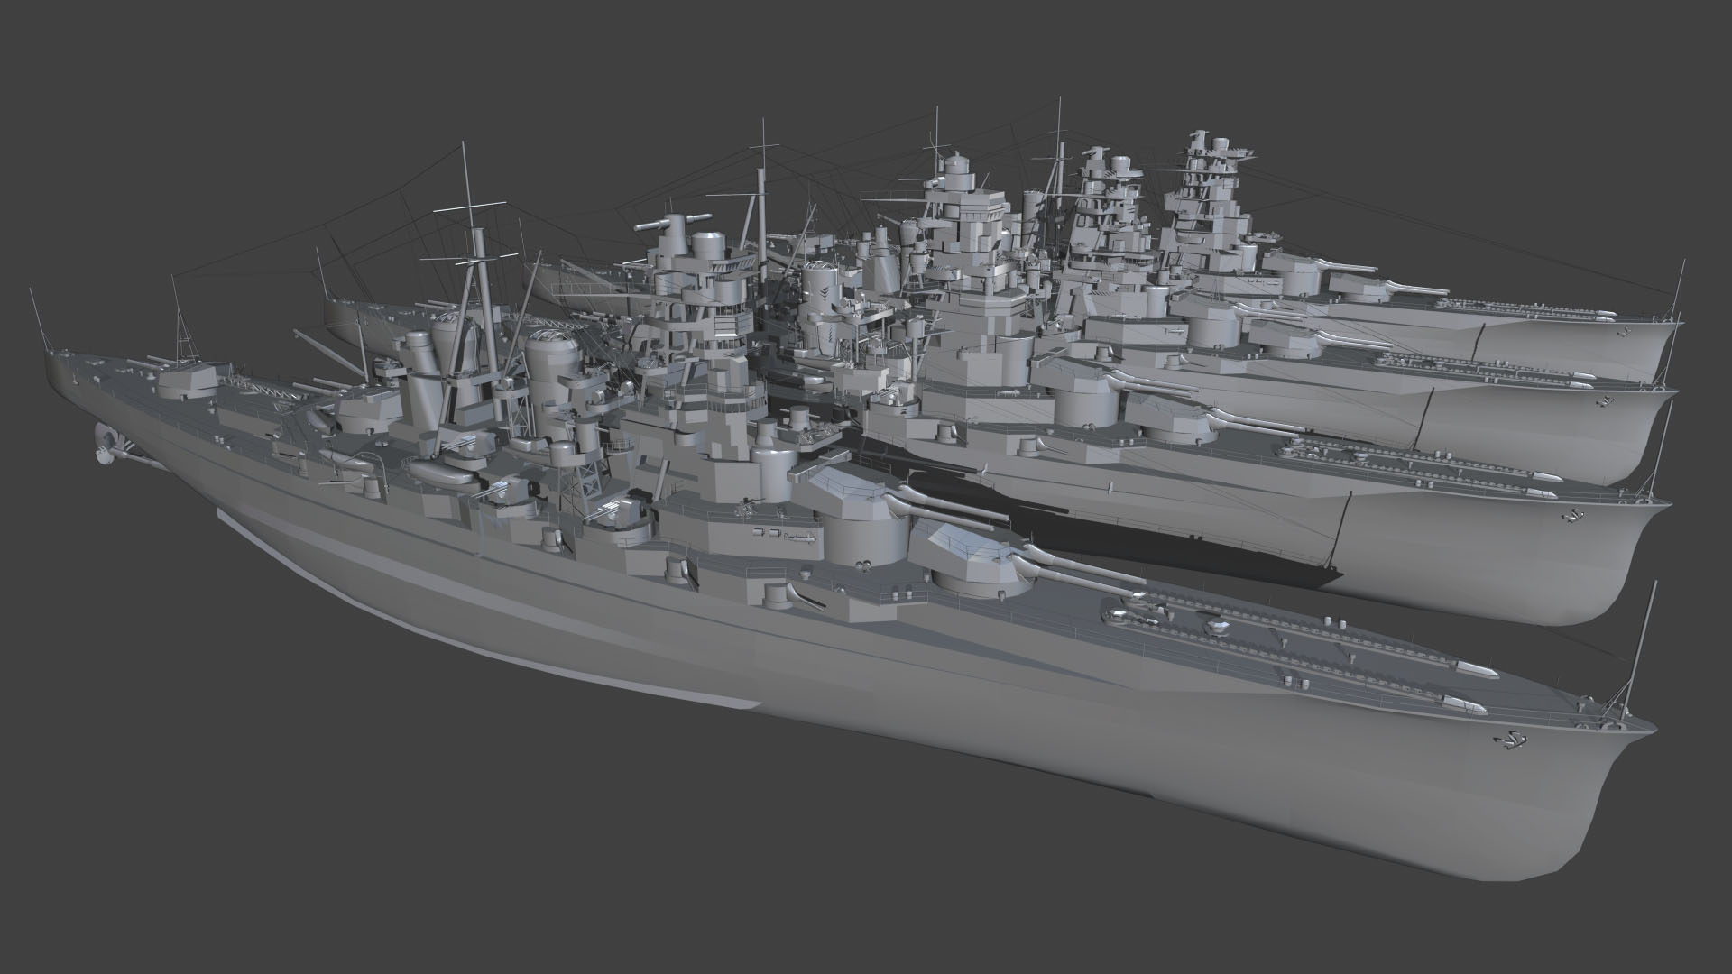Click the flagstaff at the nearest ship's stern

37,320
